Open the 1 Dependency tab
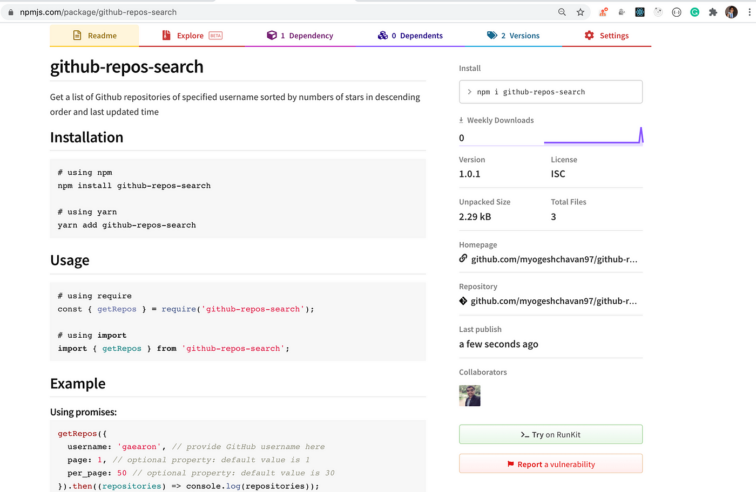756x492 pixels. (300, 36)
